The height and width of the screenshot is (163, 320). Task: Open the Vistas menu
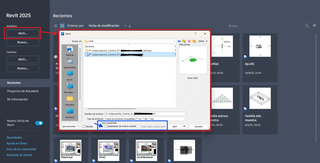[x=203, y=41]
